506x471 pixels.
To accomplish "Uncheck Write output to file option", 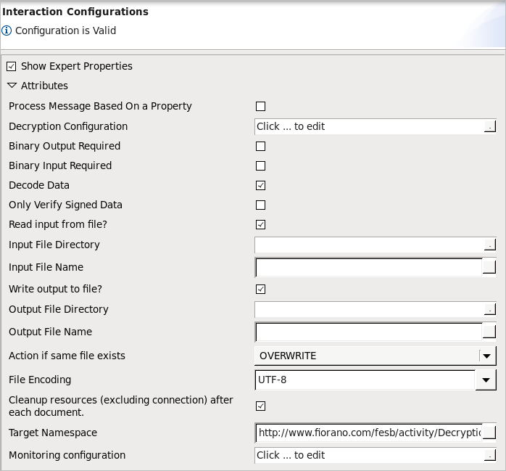I will tap(260, 289).
